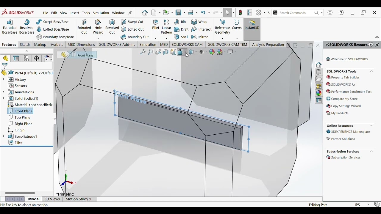The height and width of the screenshot is (214, 381).
Task: Apply the Draft feature tool
Action: tap(181, 29)
